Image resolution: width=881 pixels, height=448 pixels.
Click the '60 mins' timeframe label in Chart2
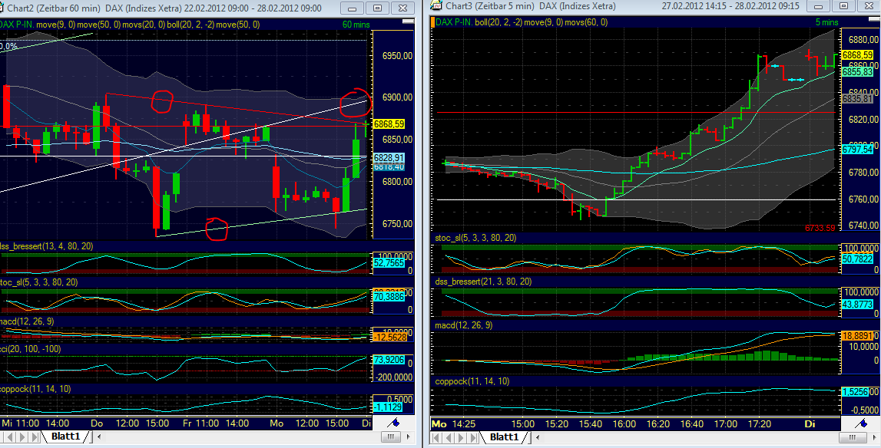coord(356,24)
